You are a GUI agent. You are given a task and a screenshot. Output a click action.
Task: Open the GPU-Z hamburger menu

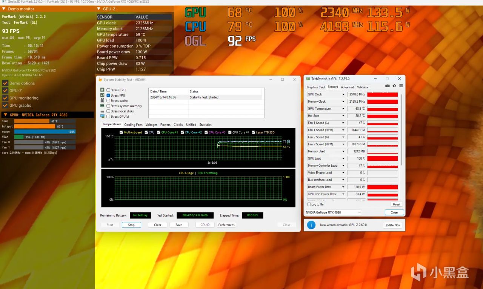[401, 86]
